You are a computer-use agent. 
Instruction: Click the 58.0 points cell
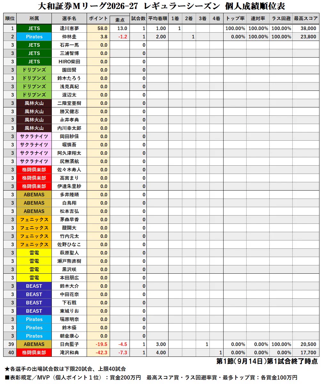(x=98, y=28)
